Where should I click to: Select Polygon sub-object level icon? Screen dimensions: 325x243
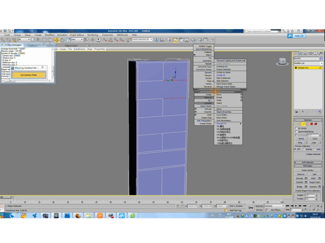click(312, 124)
